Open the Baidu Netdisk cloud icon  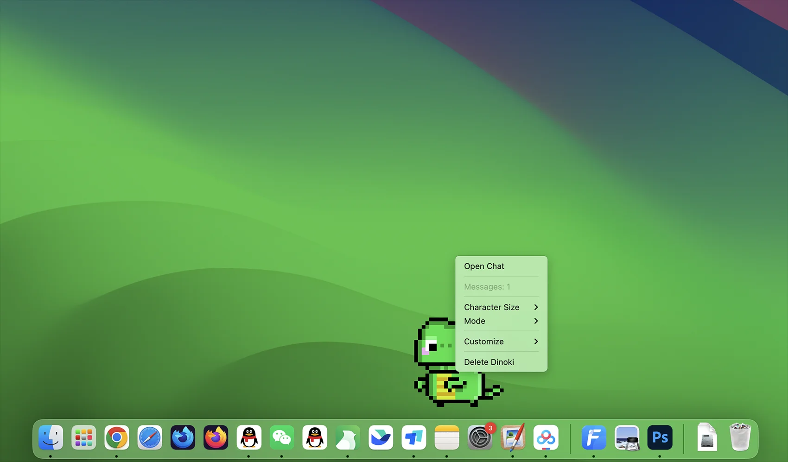click(546, 437)
